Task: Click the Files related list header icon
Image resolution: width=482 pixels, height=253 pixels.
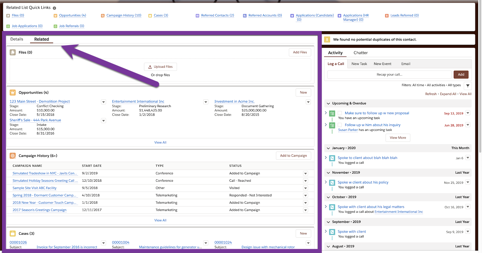Action: (13, 52)
